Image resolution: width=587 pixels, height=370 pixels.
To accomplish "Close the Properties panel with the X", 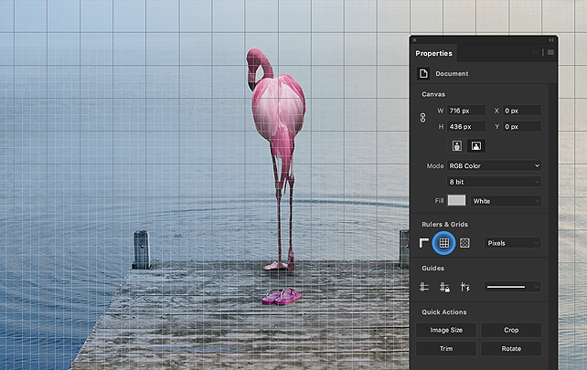I will tap(414, 40).
